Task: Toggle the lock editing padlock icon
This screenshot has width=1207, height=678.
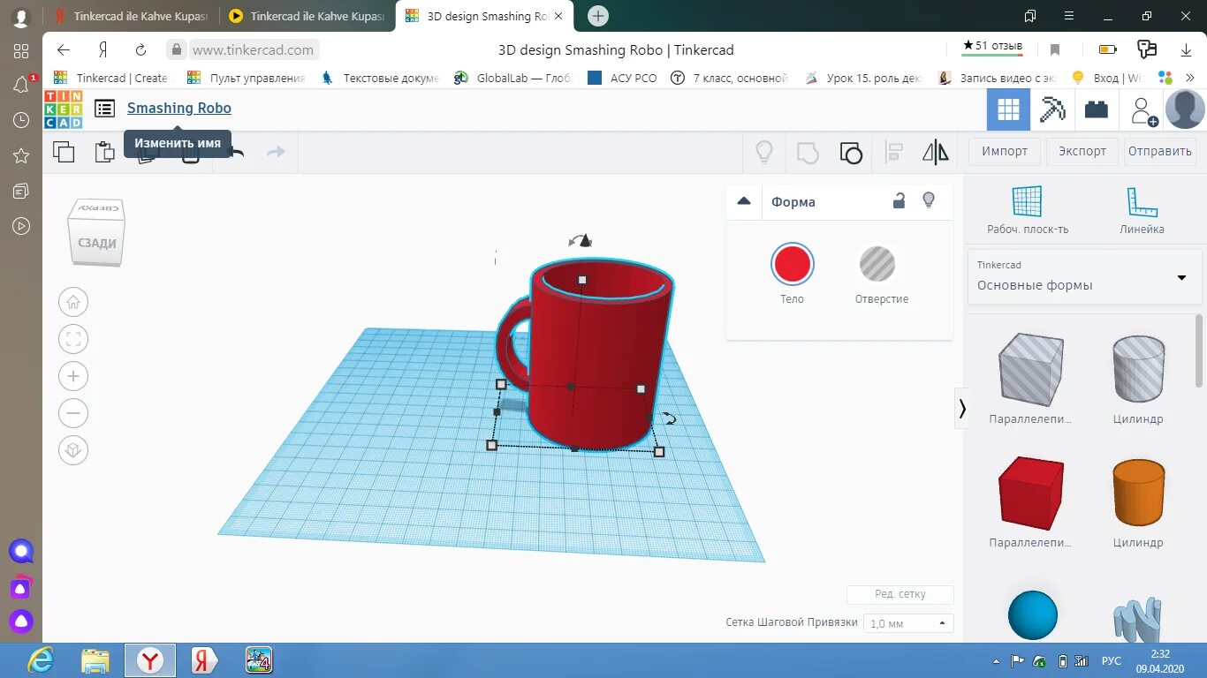Action: pos(899,200)
